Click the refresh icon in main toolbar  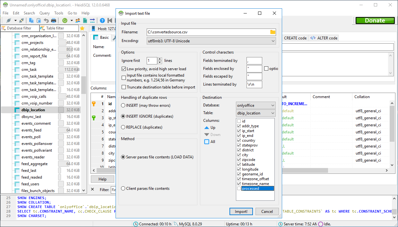pos(65,21)
